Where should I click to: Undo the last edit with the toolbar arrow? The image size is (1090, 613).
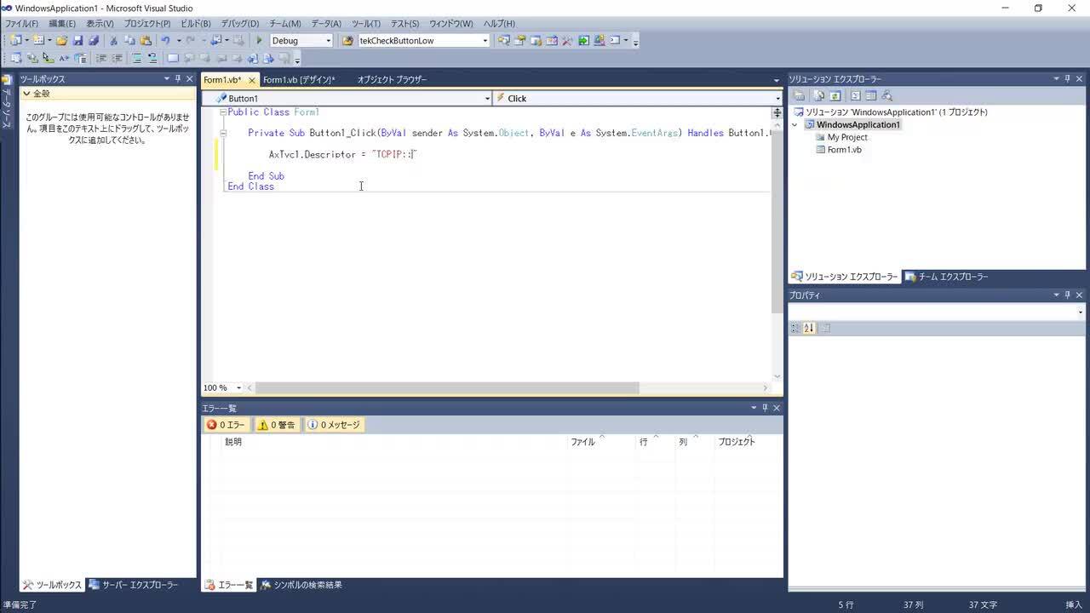point(165,40)
